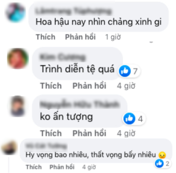This screenshot has height=173, width=176.
Task: Click Thích under 'Hoa hậu nay' comment
Action: click(45, 37)
